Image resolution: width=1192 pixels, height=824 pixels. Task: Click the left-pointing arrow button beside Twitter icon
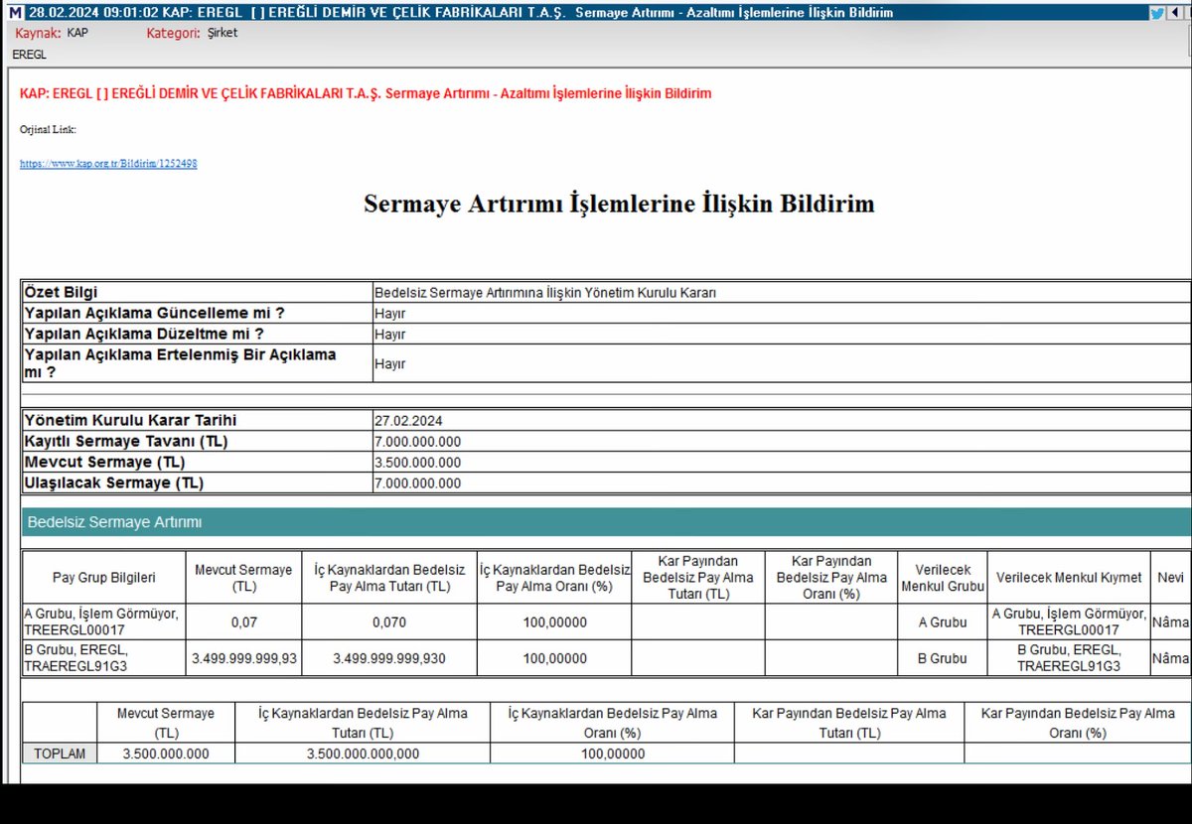(x=1175, y=13)
